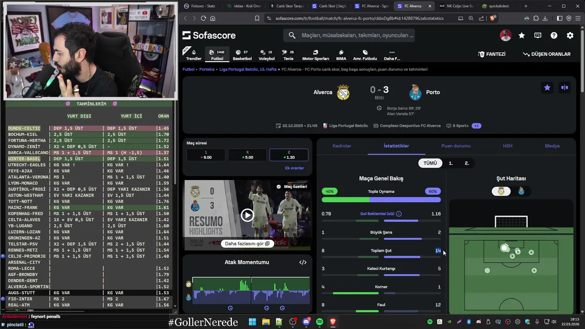Open Maç özetleri highlights label
Screen dimensions: 585x329
tap(292, 186)
